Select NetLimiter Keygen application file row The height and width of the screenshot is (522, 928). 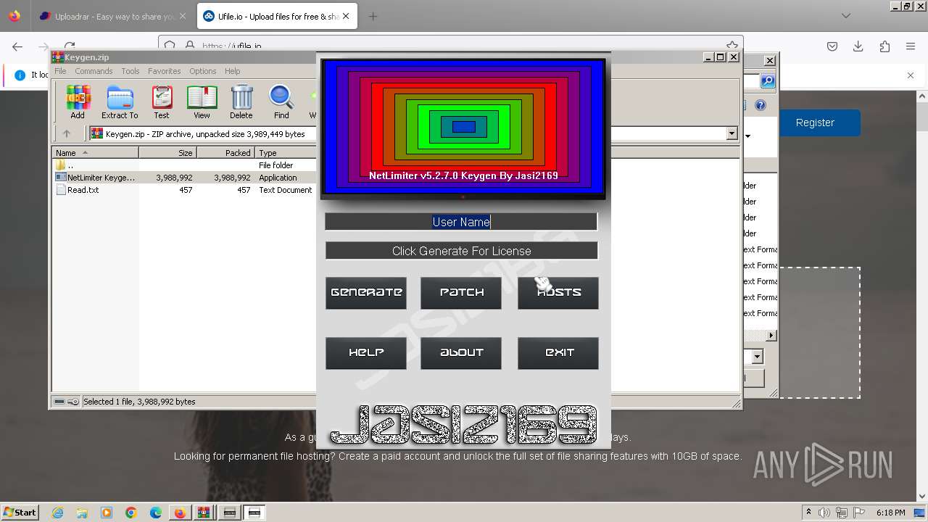click(184, 178)
